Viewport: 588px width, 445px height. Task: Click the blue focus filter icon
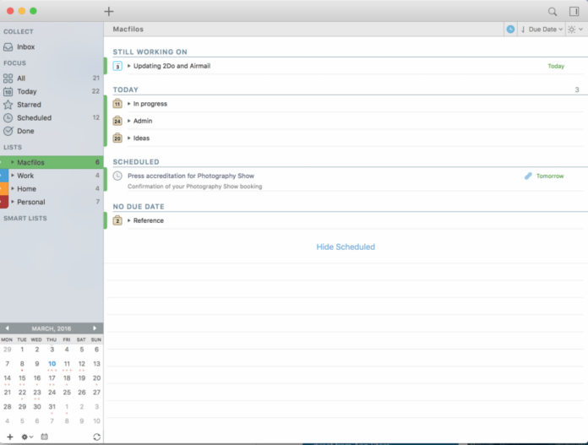510,30
